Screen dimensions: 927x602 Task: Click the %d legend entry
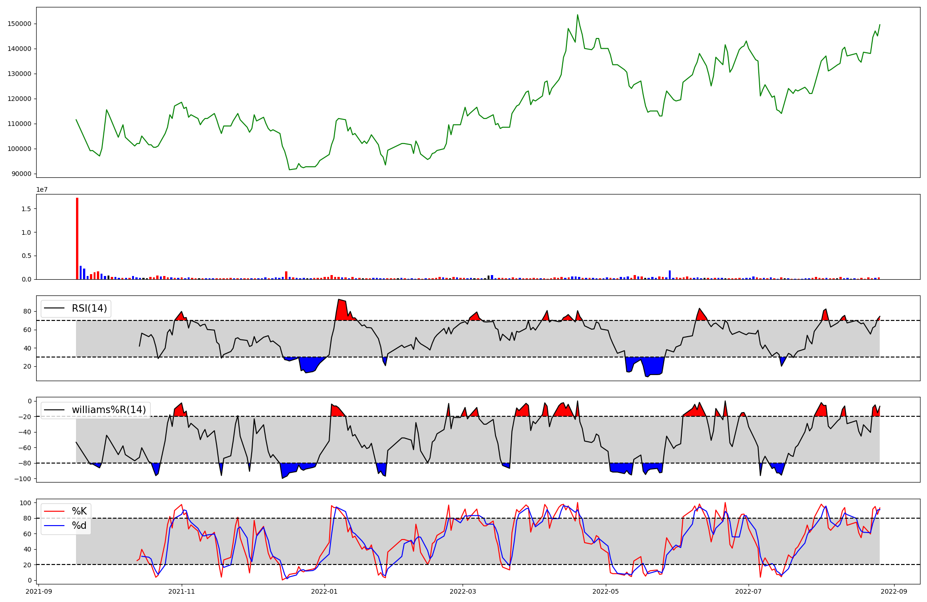[79, 526]
